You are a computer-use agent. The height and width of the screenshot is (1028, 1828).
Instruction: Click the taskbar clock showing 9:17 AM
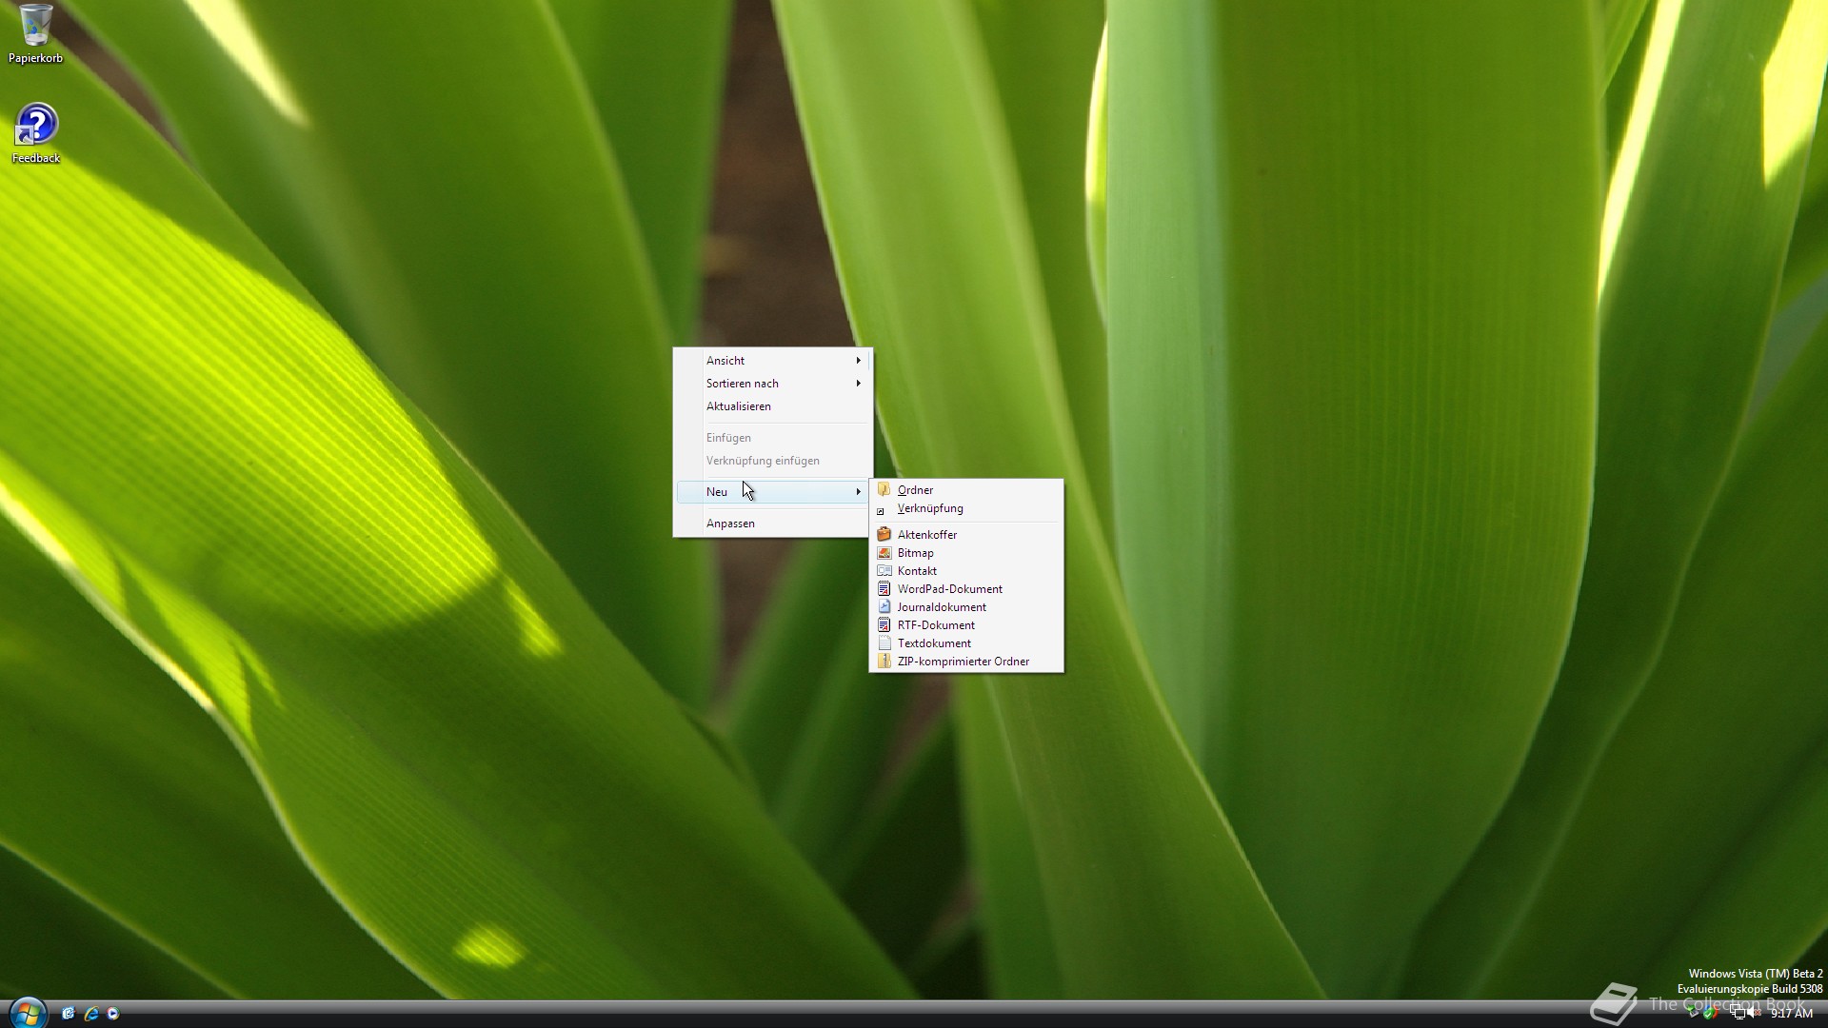click(x=1791, y=1014)
